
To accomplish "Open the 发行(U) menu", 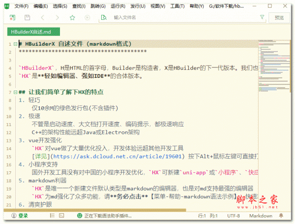I will (x=138, y=6).
